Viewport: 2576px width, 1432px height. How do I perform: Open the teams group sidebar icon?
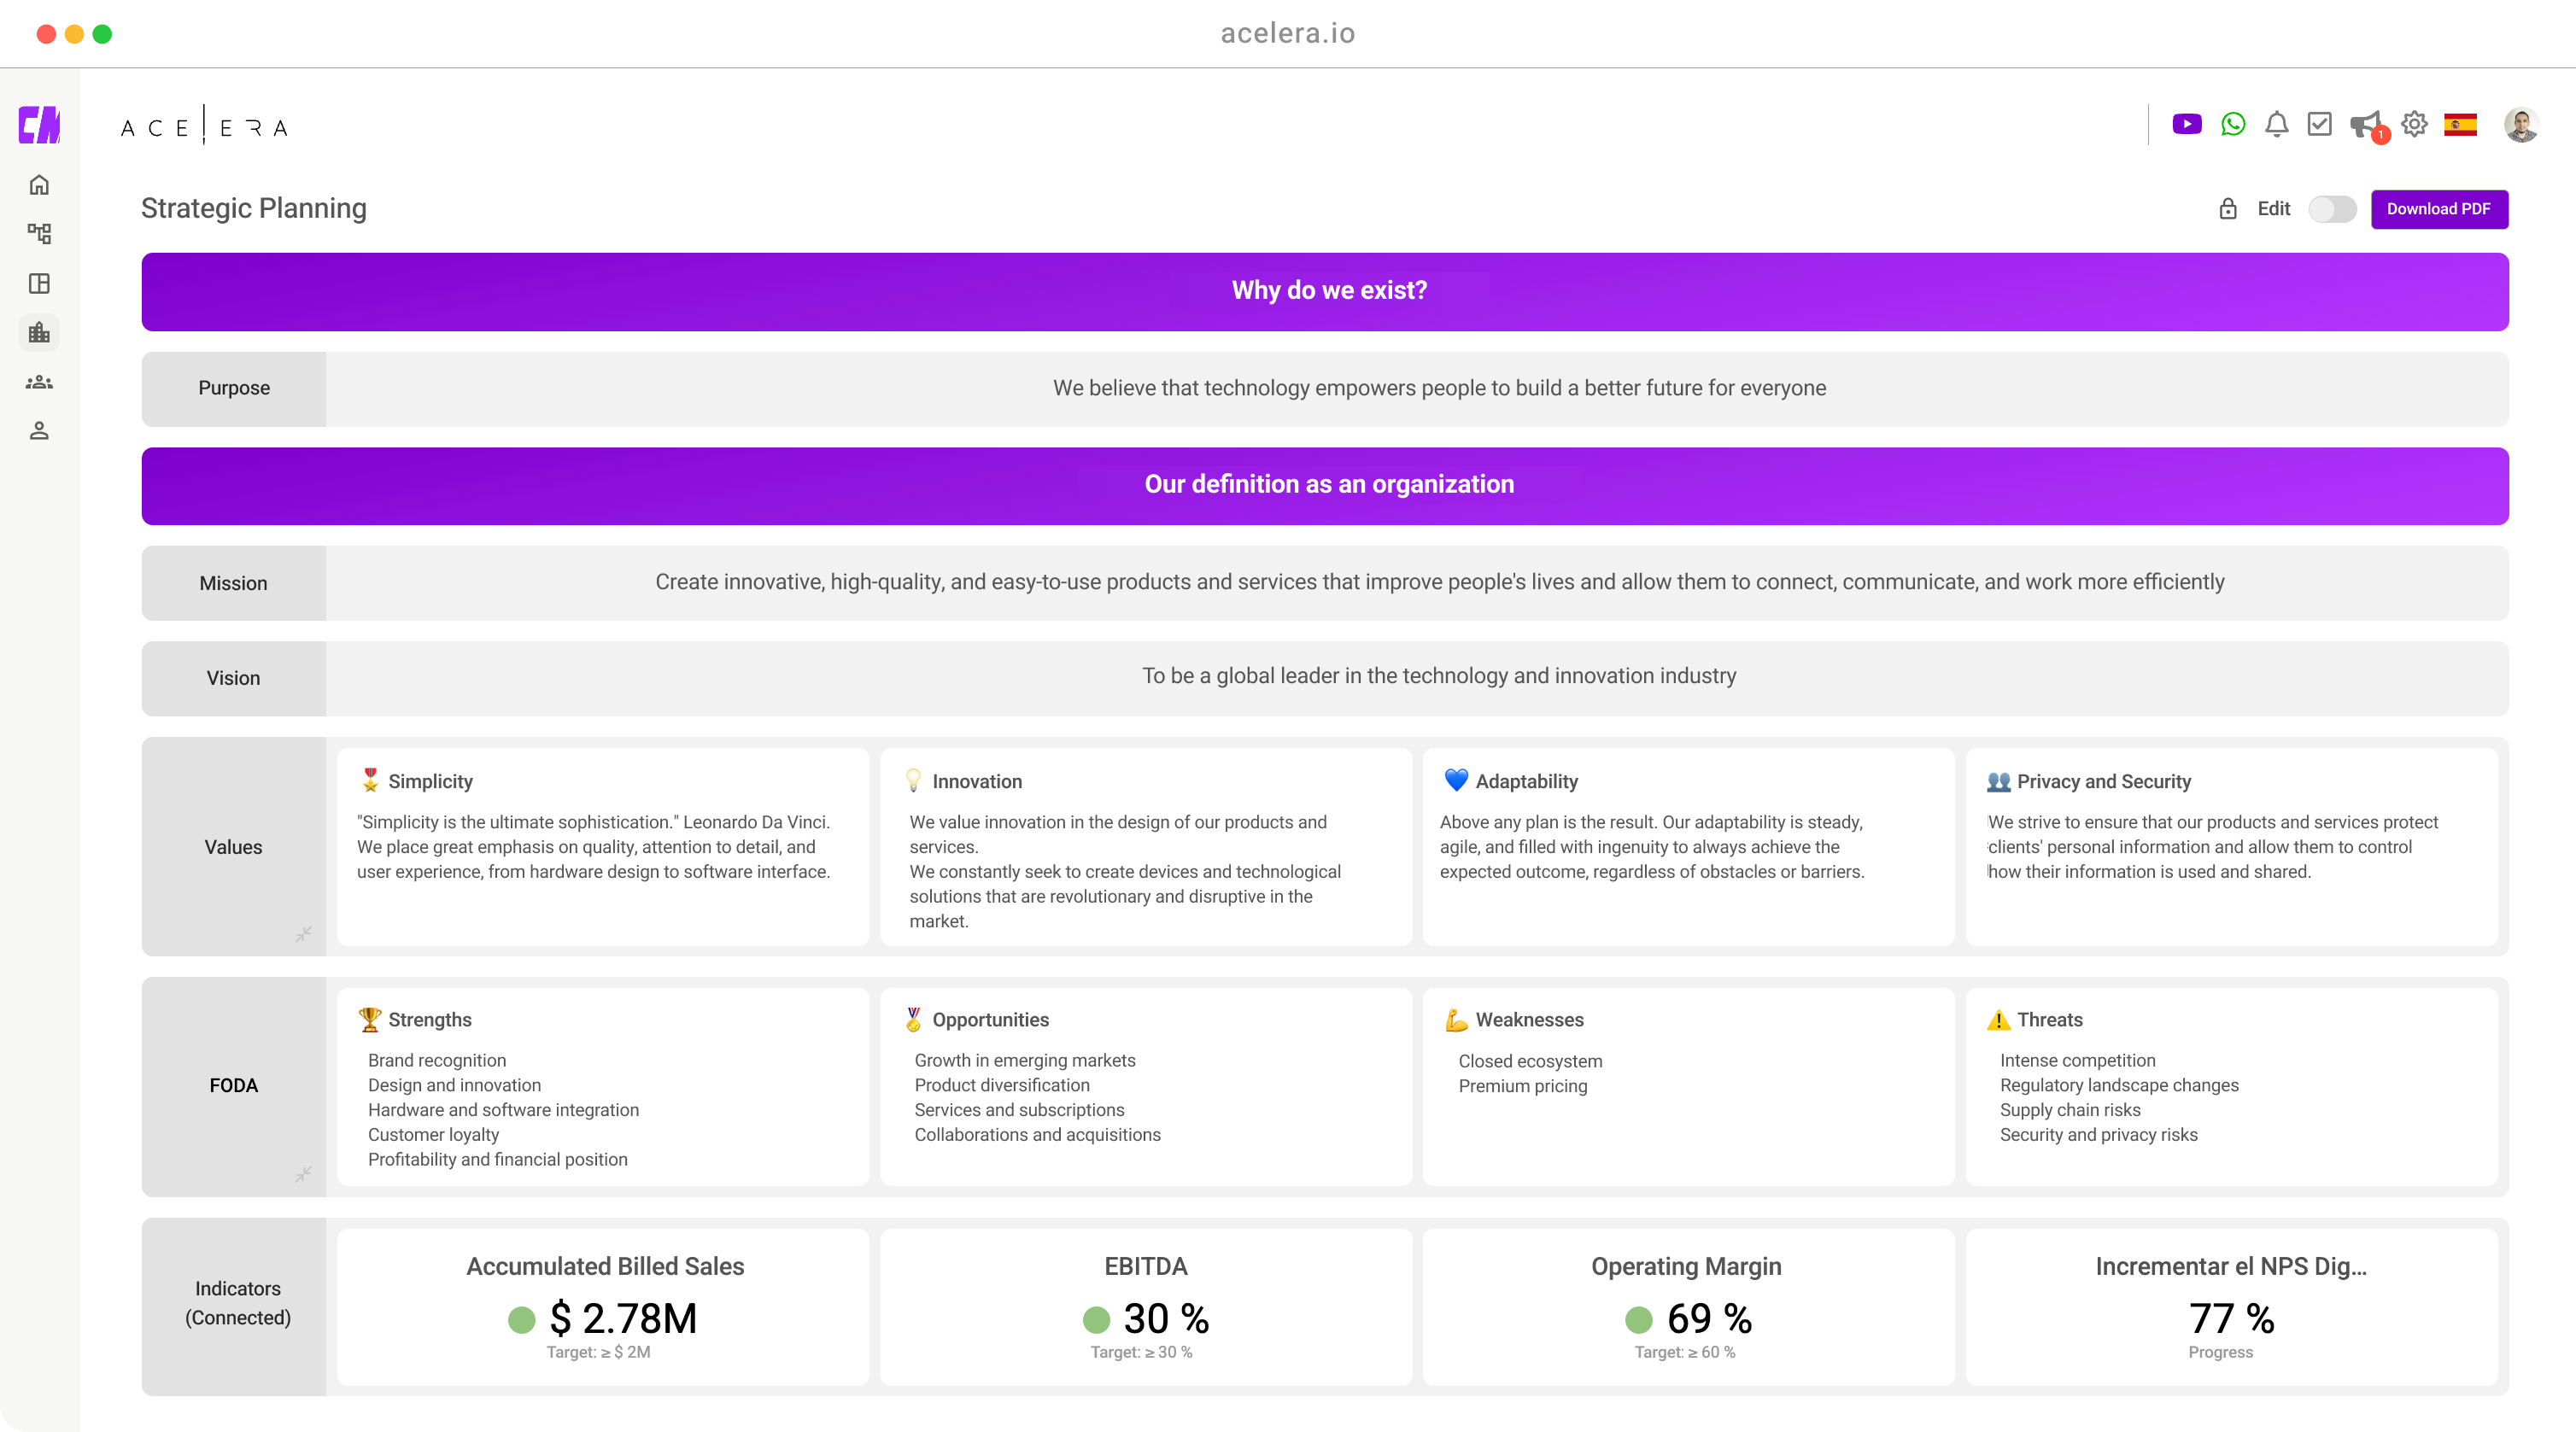[x=39, y=382]
